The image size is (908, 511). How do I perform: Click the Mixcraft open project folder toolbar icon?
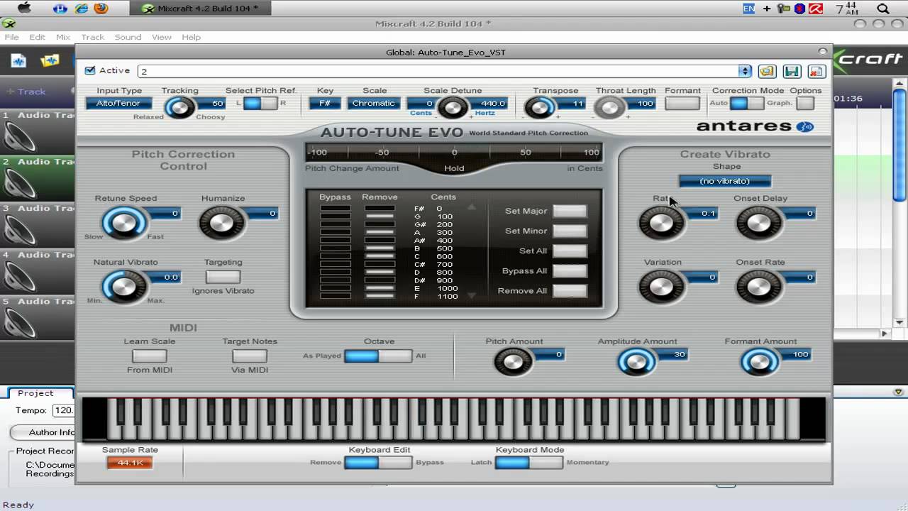[x=50, y=61]
